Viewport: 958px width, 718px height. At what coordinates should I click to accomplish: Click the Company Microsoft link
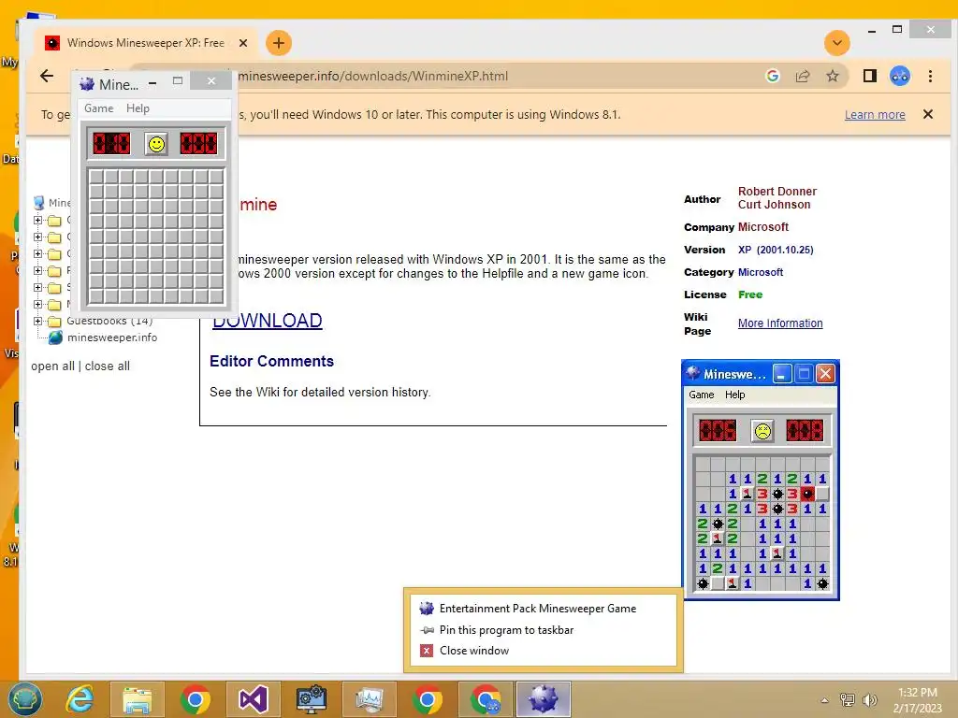pos(763,227)
